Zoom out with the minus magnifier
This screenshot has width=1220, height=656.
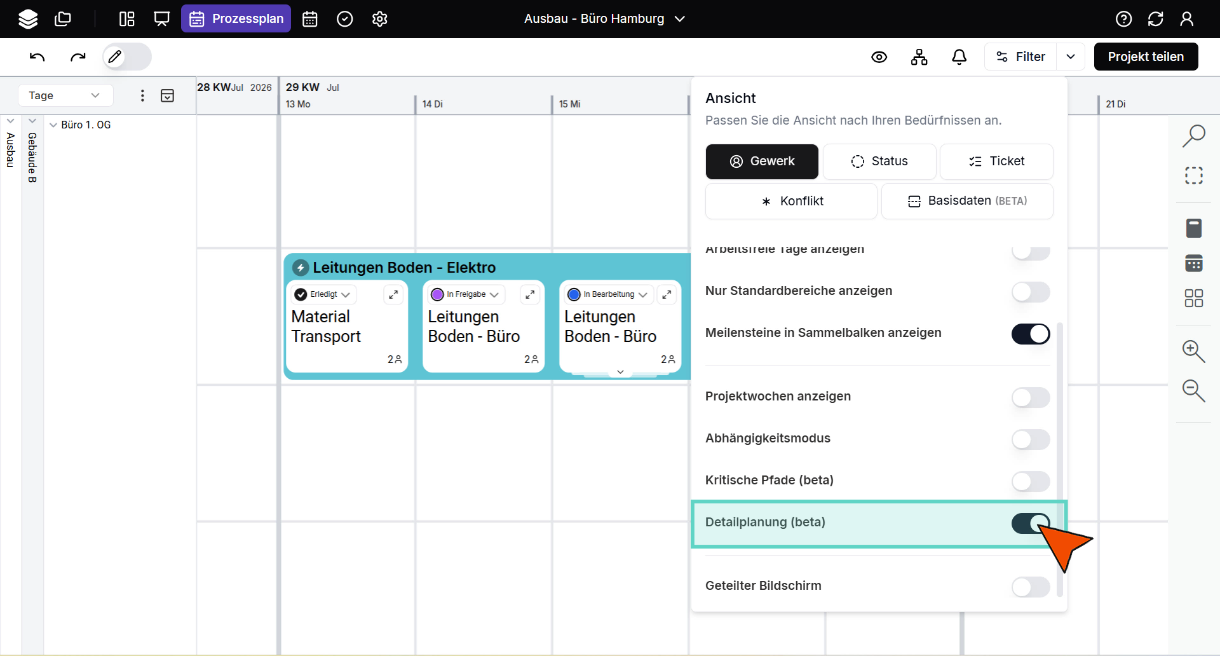(1193, 390)
